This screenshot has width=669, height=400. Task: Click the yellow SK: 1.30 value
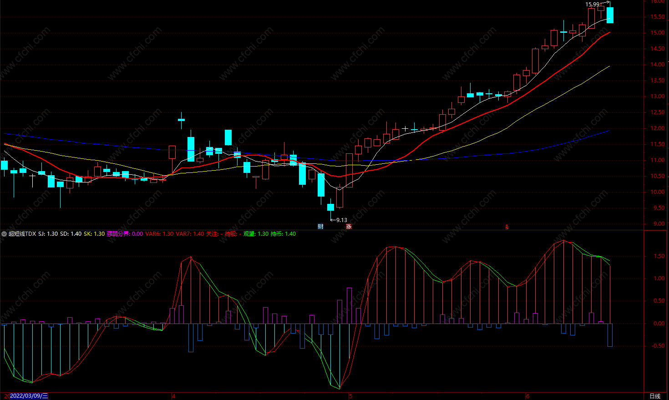(94, 234)
